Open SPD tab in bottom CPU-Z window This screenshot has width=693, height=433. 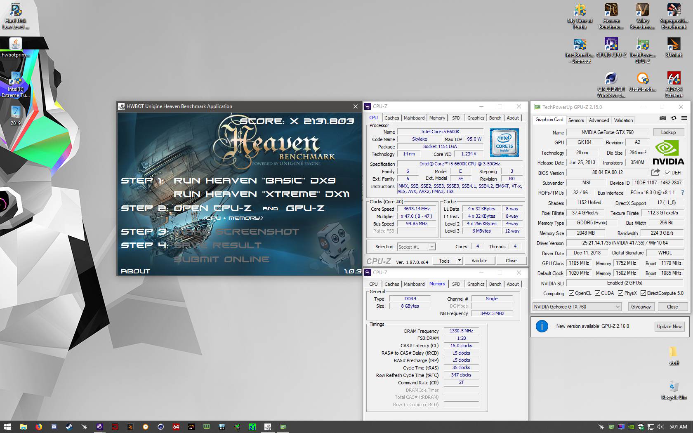pyautogui.click(x=456, y=284)
